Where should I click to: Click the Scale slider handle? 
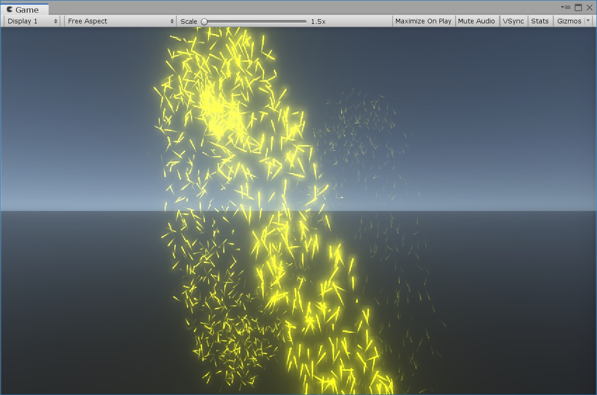204,22
